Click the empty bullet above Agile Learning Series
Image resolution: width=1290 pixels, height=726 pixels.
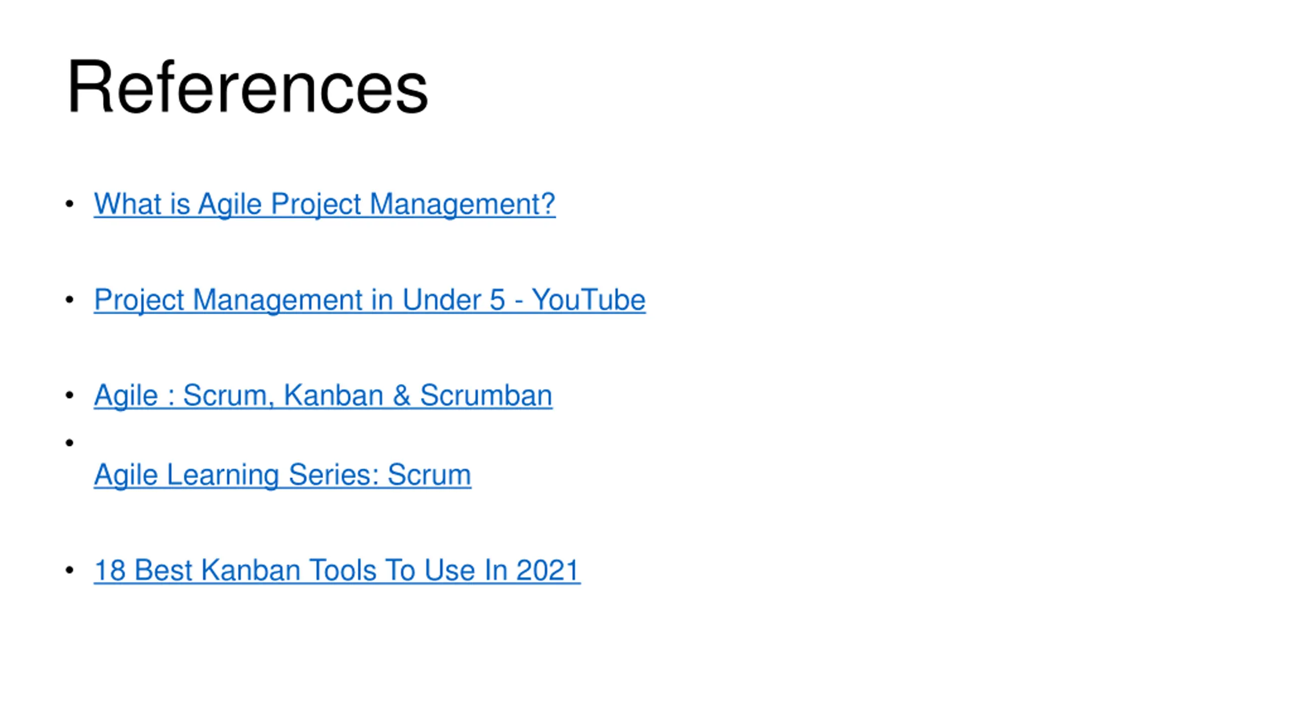point(70,443)
